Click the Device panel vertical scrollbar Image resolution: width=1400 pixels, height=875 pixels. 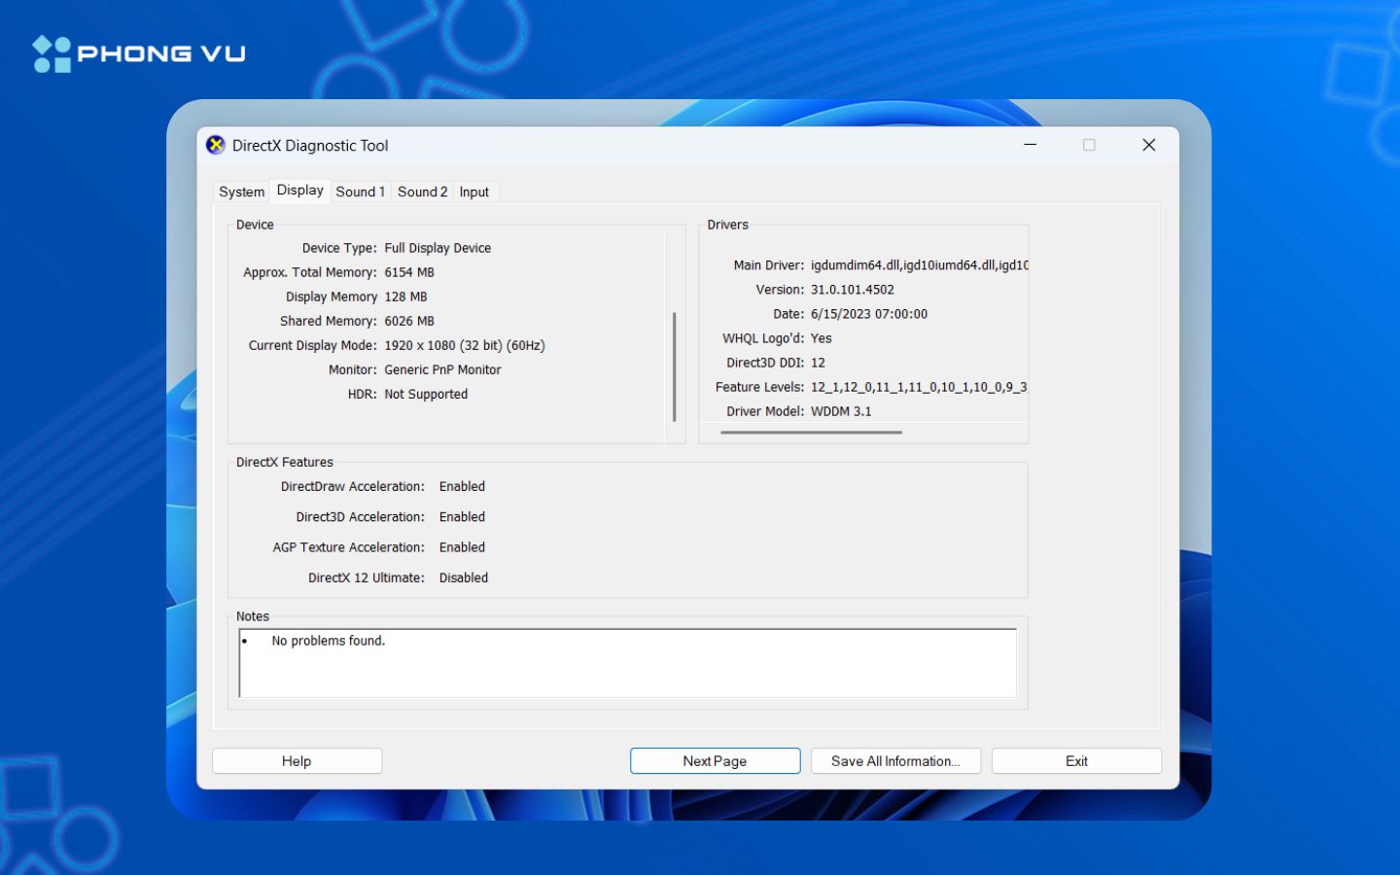pyautogui.click(x=674, y=367)
